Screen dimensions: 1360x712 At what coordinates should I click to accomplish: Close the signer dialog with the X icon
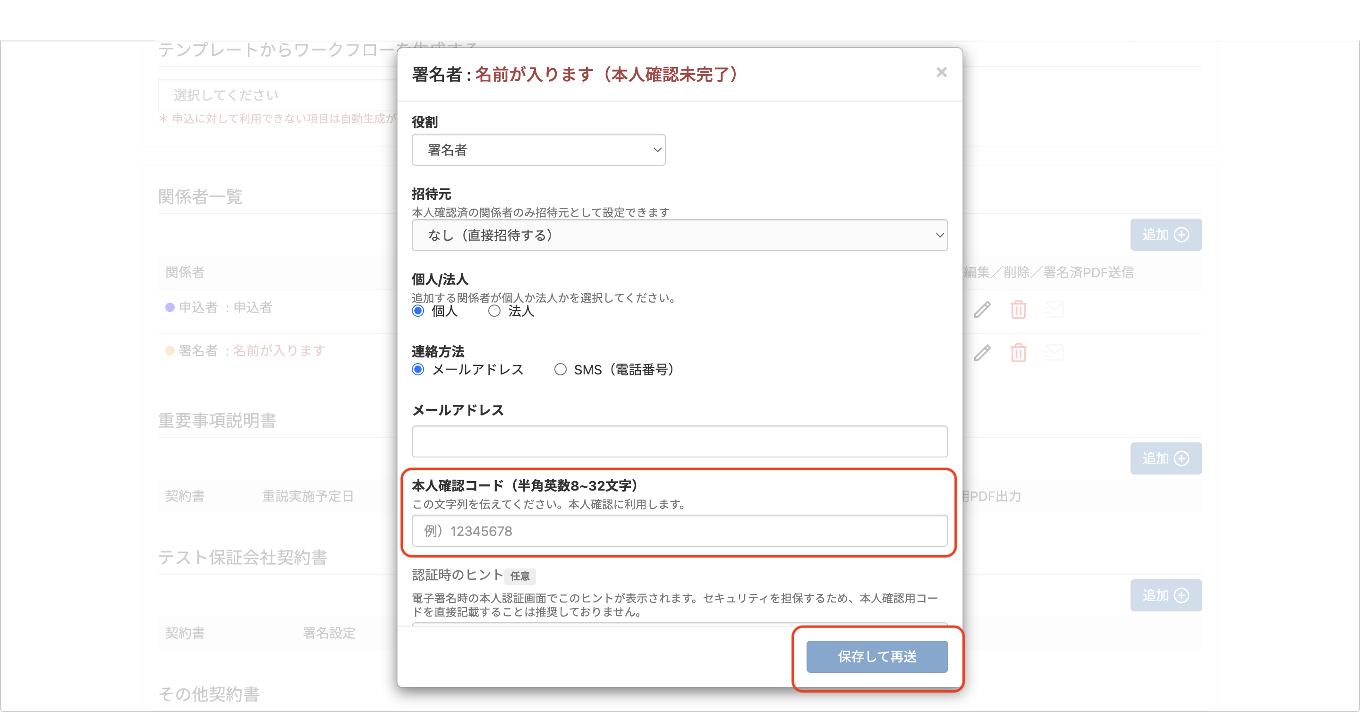941,72
